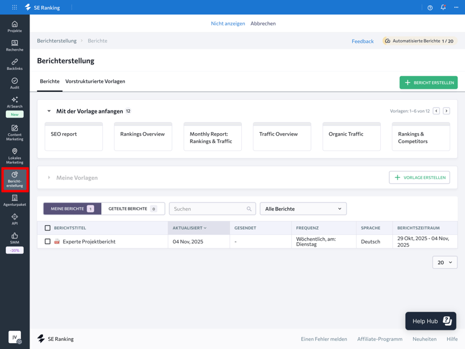This screenshot has width=465, height=349.
Task: Click the notification bell icon
Action: pos(443,8)
